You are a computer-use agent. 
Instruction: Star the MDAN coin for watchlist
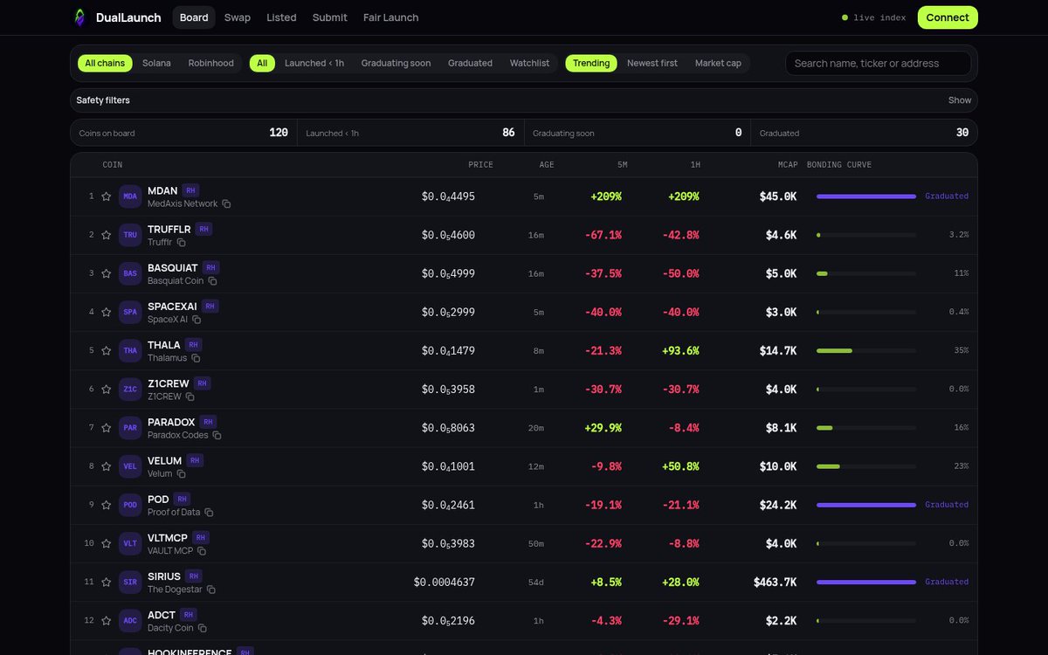click(x=106, y=196)
